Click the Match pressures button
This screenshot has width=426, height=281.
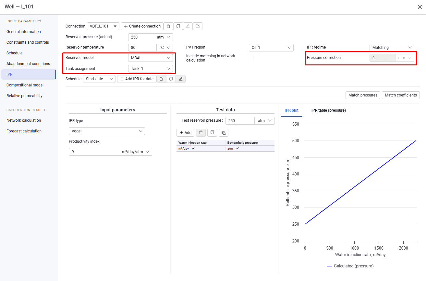coord(363,95)
